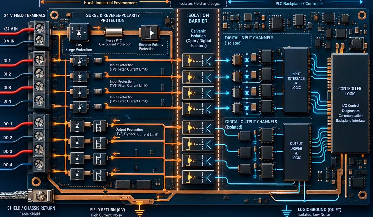Select the DI 1 screw terminal
373x217 pixels.
39,59
